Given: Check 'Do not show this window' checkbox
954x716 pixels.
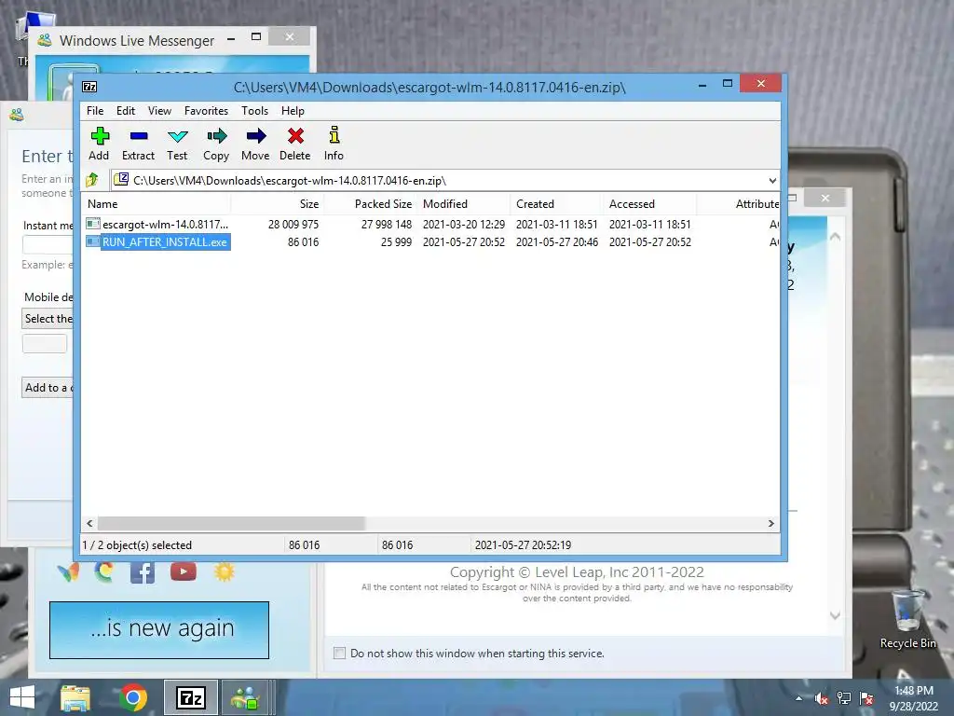Looking at the screenshot, I should click(x=339, y=654).
